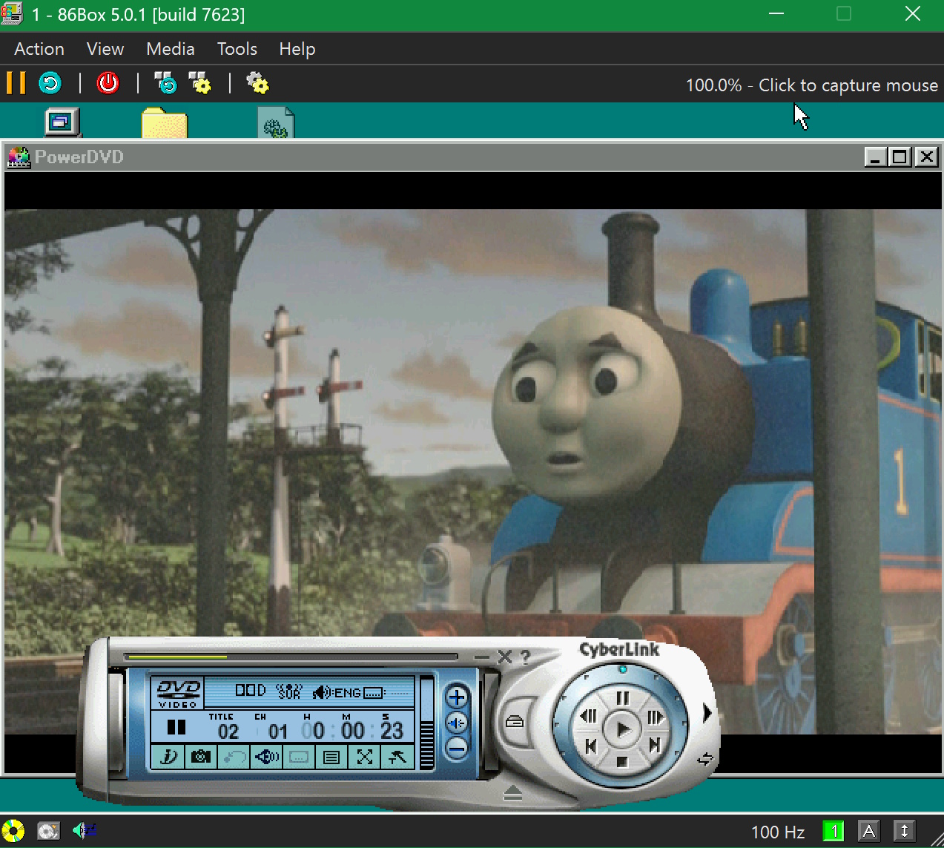Open the Tools menu
This screenshot has width=944, height=848.
(x=237, y=49)
